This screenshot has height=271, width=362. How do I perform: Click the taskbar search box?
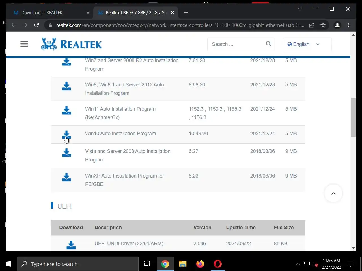coord(78,264)
